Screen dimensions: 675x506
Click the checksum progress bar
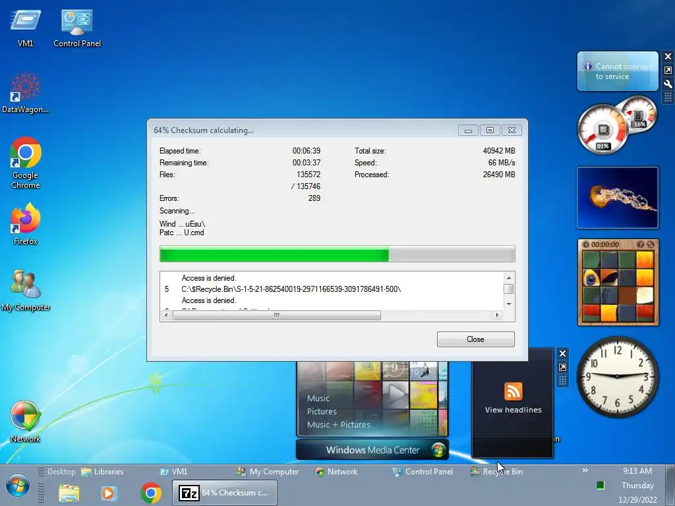pos(337,254)
